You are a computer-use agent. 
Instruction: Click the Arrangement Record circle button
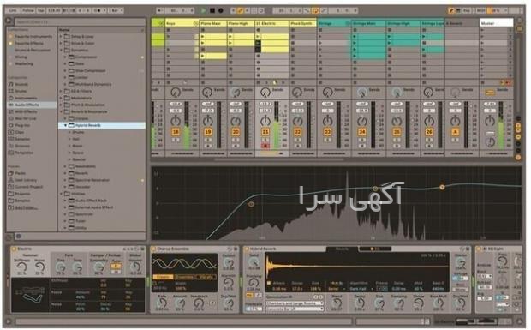coord(221,10)
